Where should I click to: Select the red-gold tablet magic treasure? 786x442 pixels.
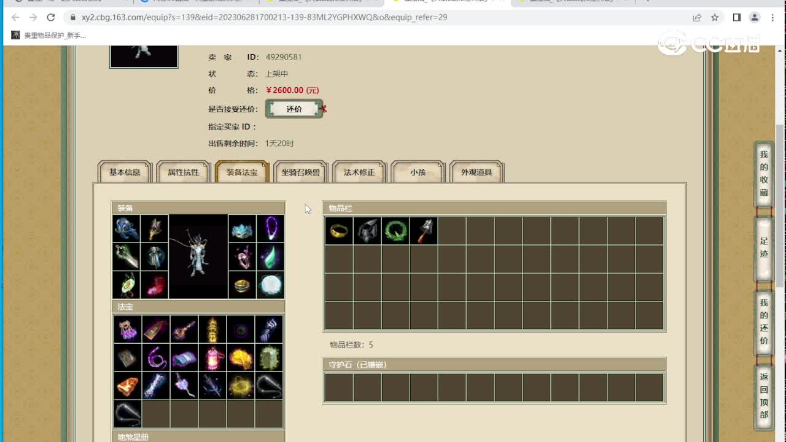156,329
